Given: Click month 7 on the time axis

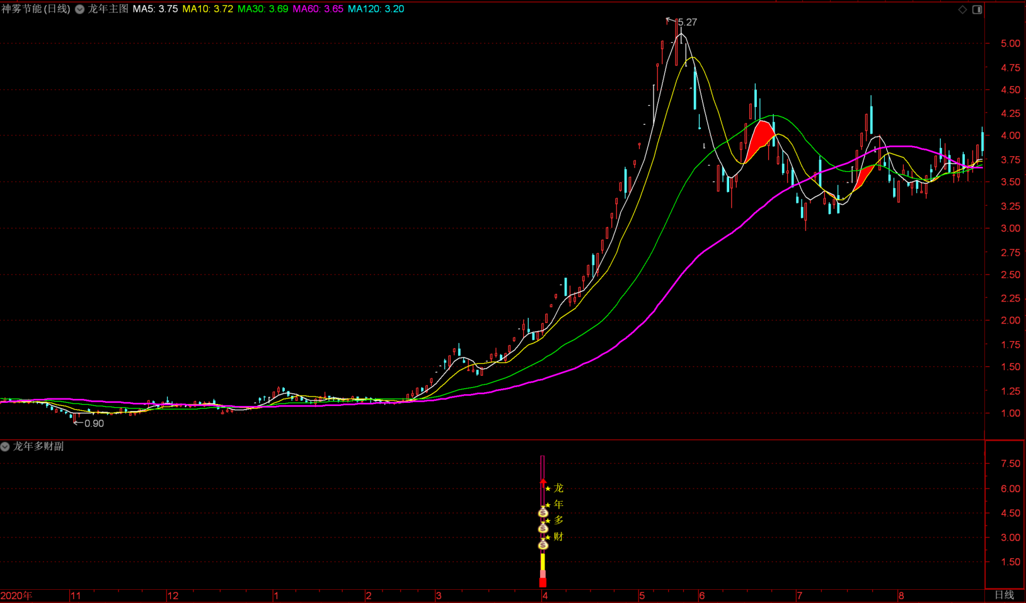Looking at the screenshot, I should 799,595.
